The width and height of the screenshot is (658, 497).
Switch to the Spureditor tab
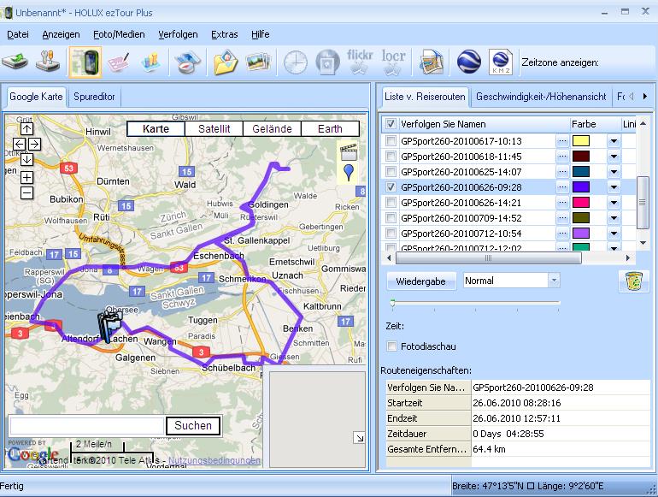tap(94, 97)
